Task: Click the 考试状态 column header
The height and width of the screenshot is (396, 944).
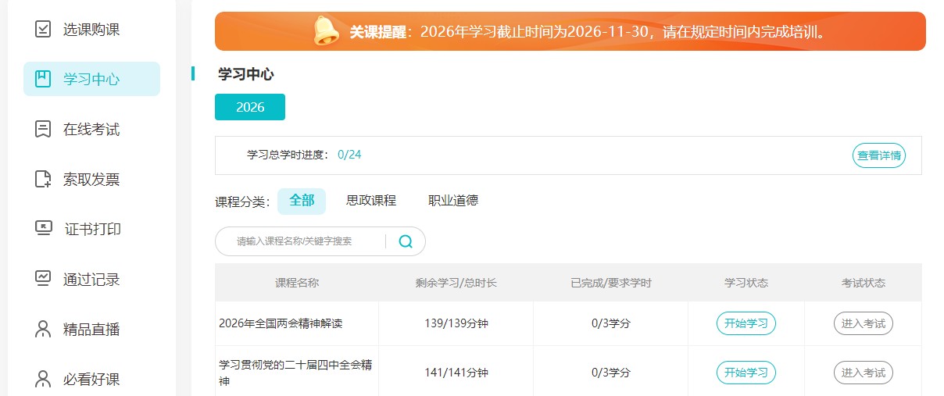Action: coord(864,283)
